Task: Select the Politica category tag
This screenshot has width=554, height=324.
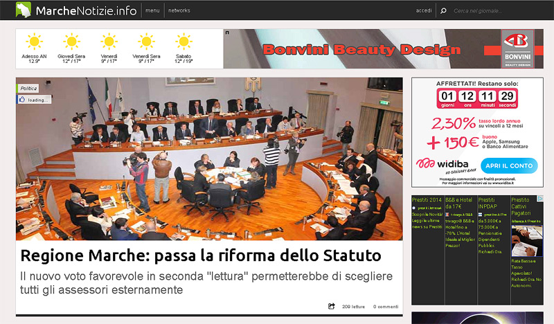Action: click(x=28, y=88)
